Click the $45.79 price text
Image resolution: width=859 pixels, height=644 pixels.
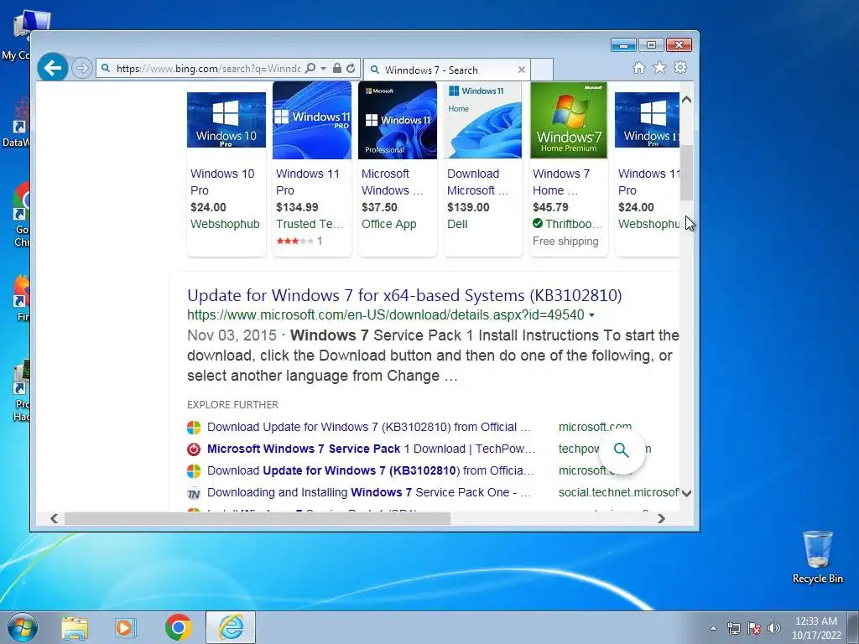click(550, 207)
